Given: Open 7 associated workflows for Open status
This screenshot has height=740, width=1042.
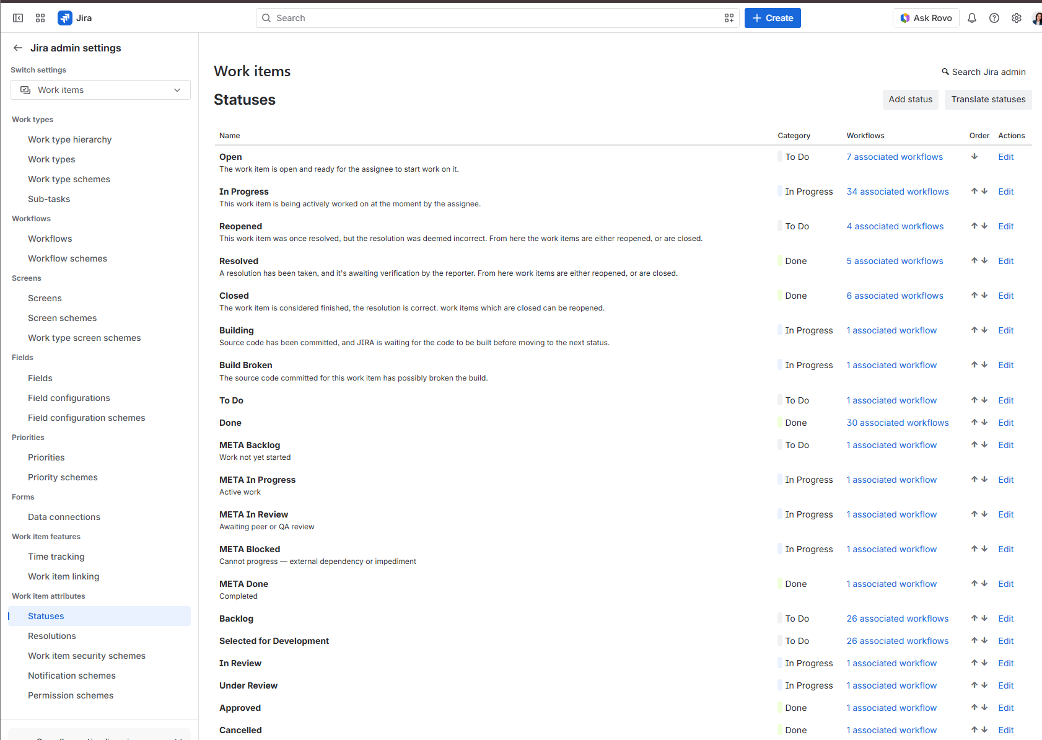Looking at the screenshot, I should coord(895,157).
